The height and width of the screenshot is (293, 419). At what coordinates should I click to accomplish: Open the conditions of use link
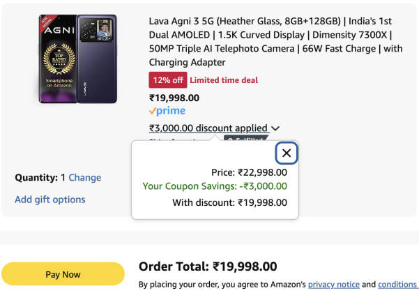click(x=397, y=284)
